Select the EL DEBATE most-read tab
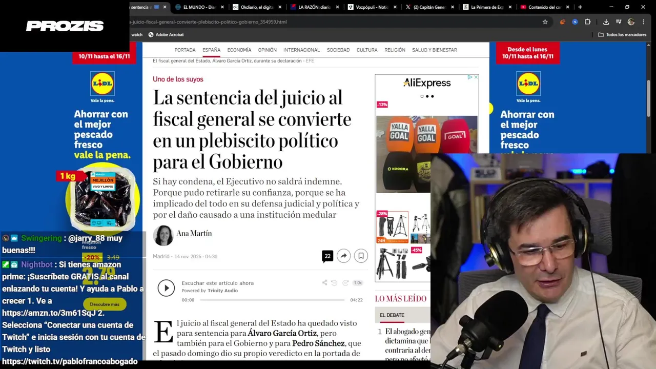The height and width of the screenshot is (369, 656). (x=392, y=315)
